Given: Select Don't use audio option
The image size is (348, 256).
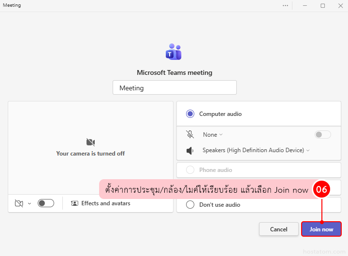Looking at the screenshot, I should tap(190, 204).
